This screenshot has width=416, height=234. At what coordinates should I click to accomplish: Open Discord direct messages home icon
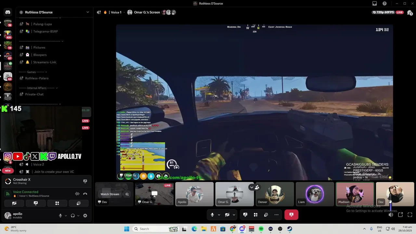(x=8, y=12)
